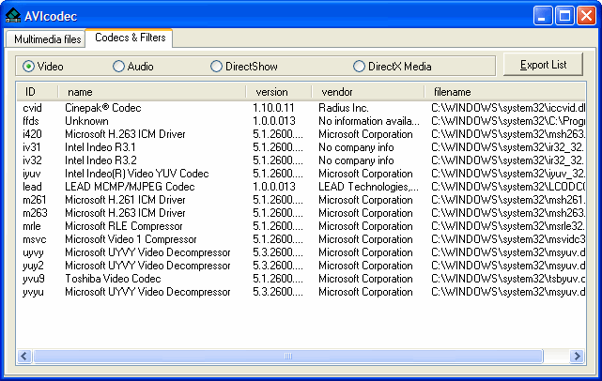602x381 pixels.
Task: Click the left scroll arrow of horizontal scrollbar
Action: pyautogui.click(x=24, y=357)
